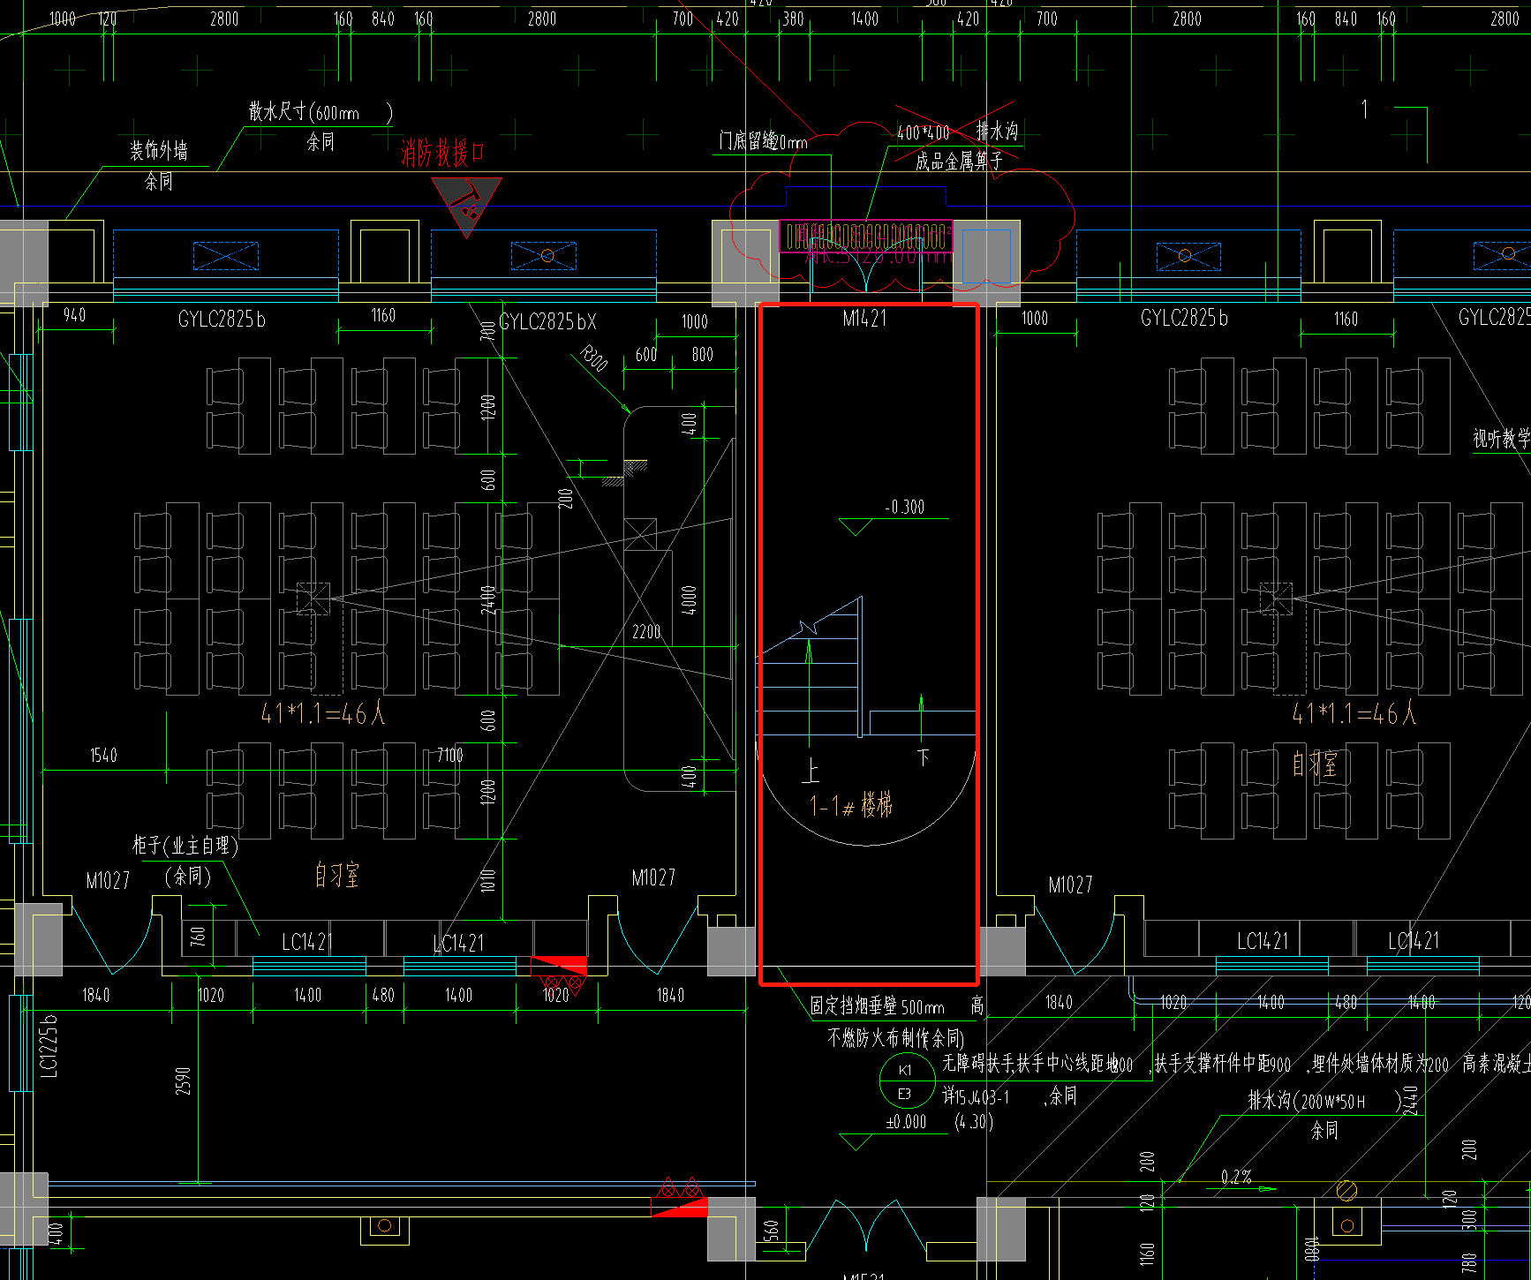Screen dimensions: 1531x1280
Task: Click the ±0.000 elevation text
Action: click(907, 1122)
